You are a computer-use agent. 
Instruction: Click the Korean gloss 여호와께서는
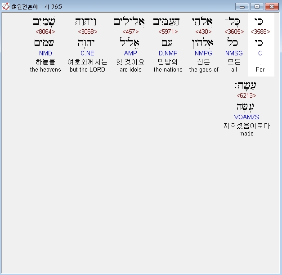tap(87, 62)
